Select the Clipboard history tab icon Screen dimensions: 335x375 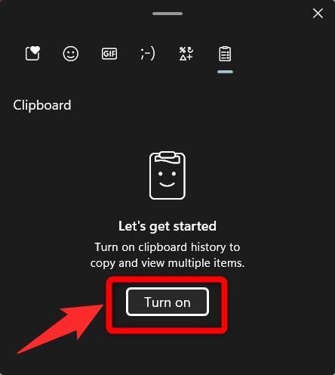[225, 54]
